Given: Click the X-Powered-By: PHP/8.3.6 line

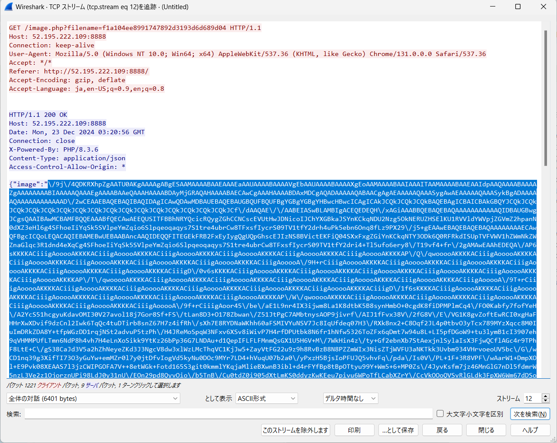Looking at the screenshot, I should (x=54, y=149).
